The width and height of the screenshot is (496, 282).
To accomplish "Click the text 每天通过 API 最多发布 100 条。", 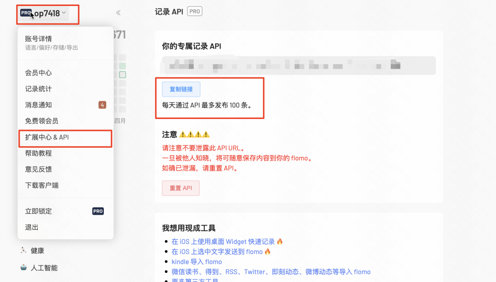I will [x=208, y=105].
